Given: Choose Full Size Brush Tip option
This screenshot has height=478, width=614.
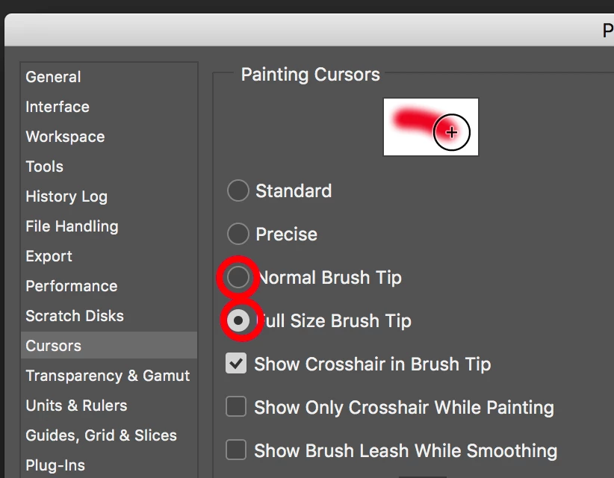Looking at the screenshot, I should tap(238, 320).
